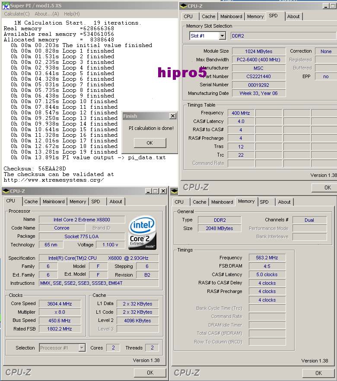The height and width of the screenshot is (381, 337).
Task: Switch to Cache tab in Memory window
Action: pos(200,202)
